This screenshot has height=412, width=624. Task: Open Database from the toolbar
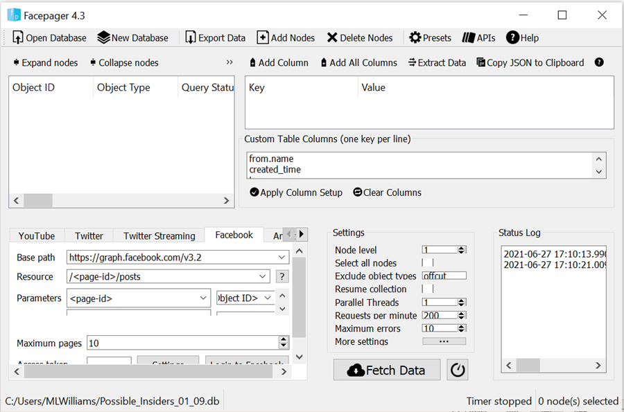click(49, 38)
